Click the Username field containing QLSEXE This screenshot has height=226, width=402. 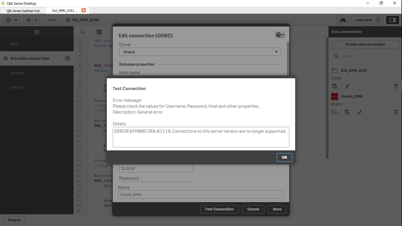tap(156, 169)
